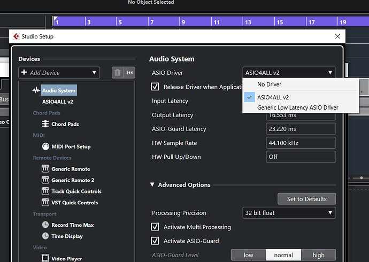Set ASIO-Guard Level to high

(318, 255)
